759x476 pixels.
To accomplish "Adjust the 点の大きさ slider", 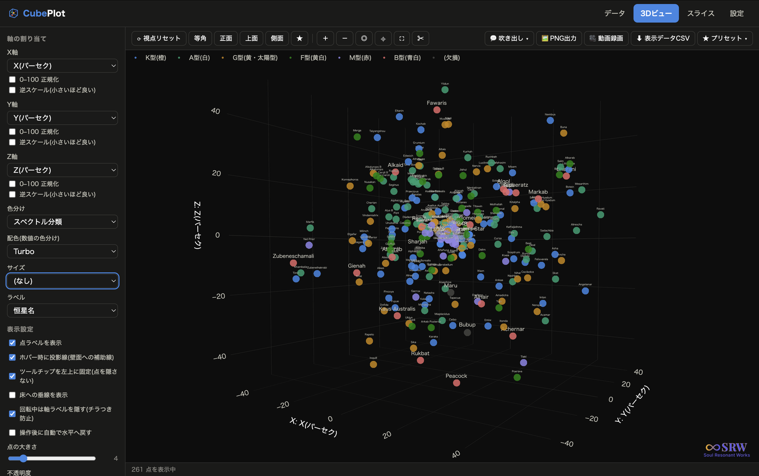I will [52, 458].
